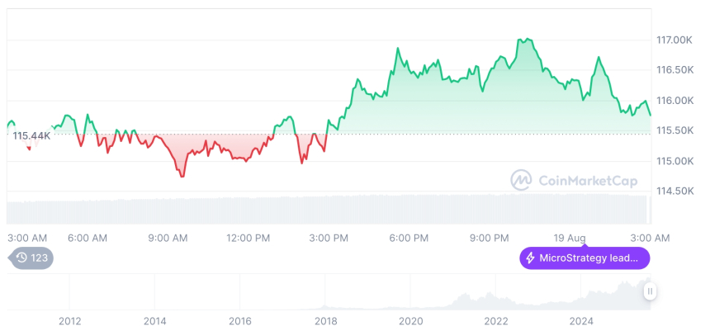
Task: Jump to 2012 on the overview timeline
Action: tap(69, 320)
